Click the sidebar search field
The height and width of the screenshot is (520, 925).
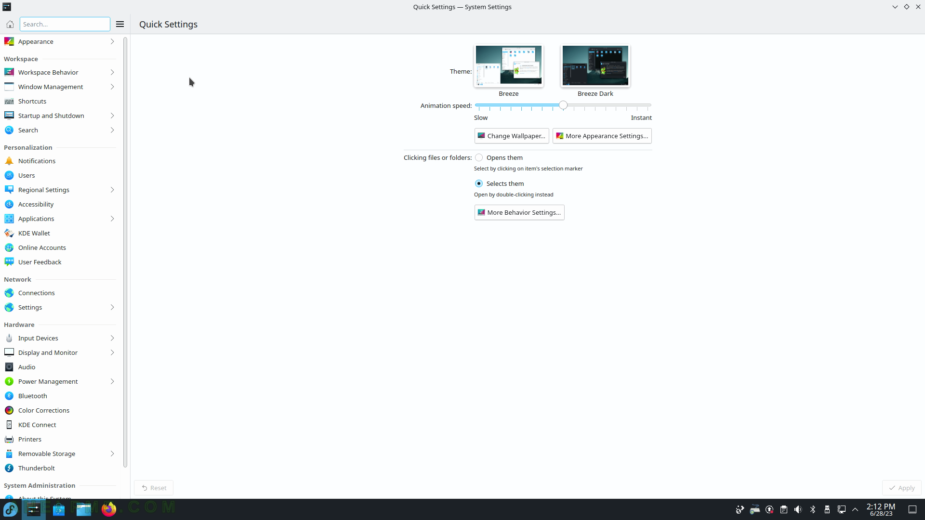tap(65, 24)
